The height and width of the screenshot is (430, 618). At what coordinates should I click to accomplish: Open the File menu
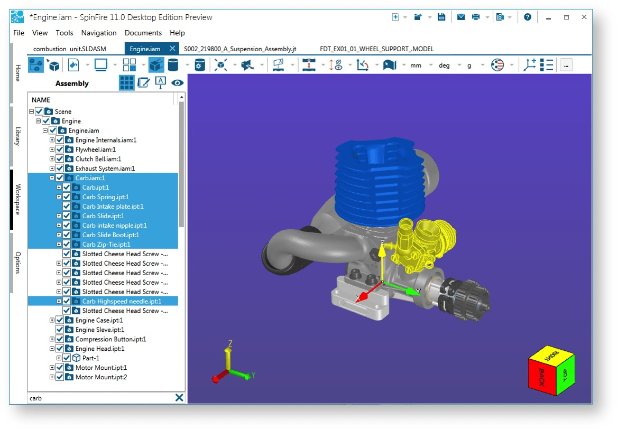(x=19, y=33)
